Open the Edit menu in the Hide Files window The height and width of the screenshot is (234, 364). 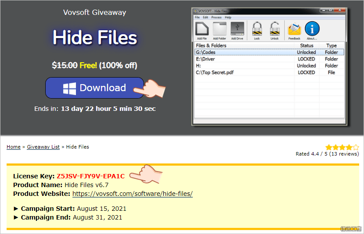[x=205, y=18]
